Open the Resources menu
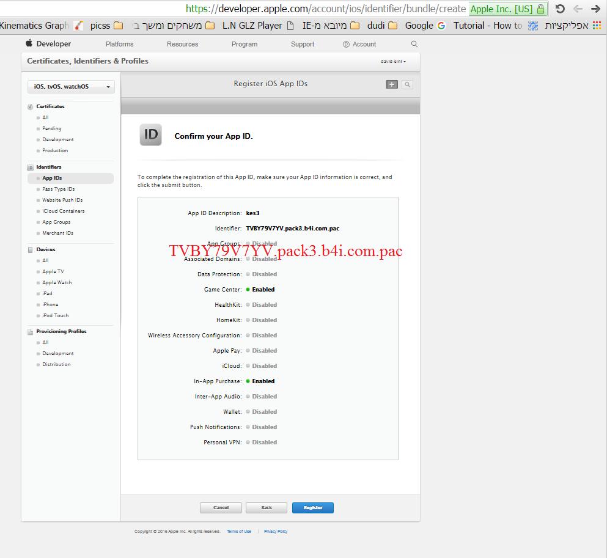This screenshot has height=558, width=607. [x=182, y=44]
